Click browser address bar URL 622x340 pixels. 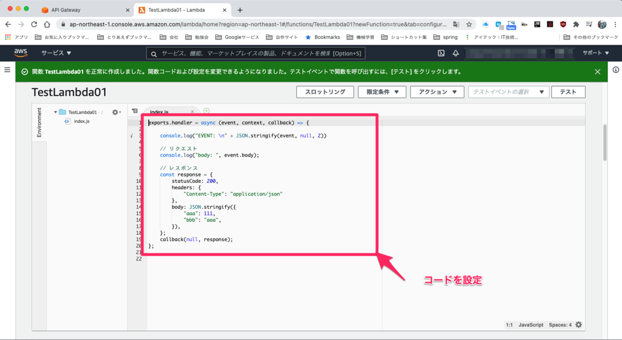point(258,24)
